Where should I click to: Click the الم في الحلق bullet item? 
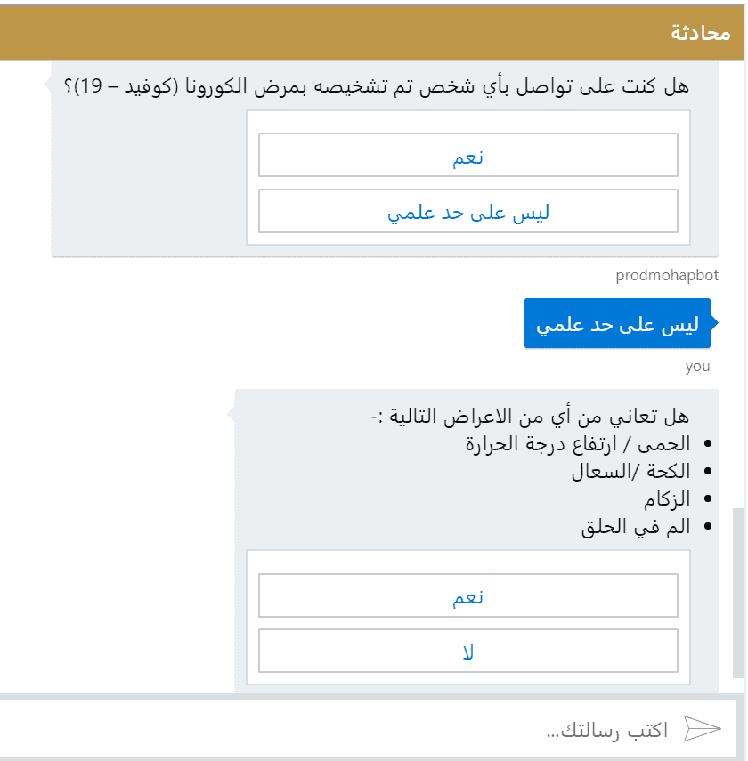coord(636,527)
